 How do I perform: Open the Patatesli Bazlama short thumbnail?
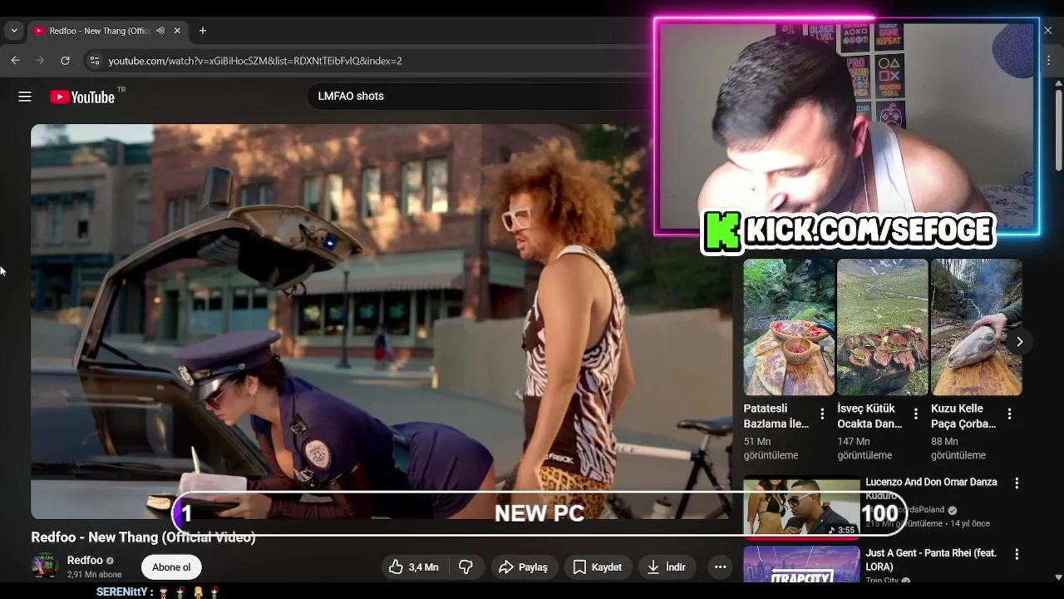coord(789,327)
